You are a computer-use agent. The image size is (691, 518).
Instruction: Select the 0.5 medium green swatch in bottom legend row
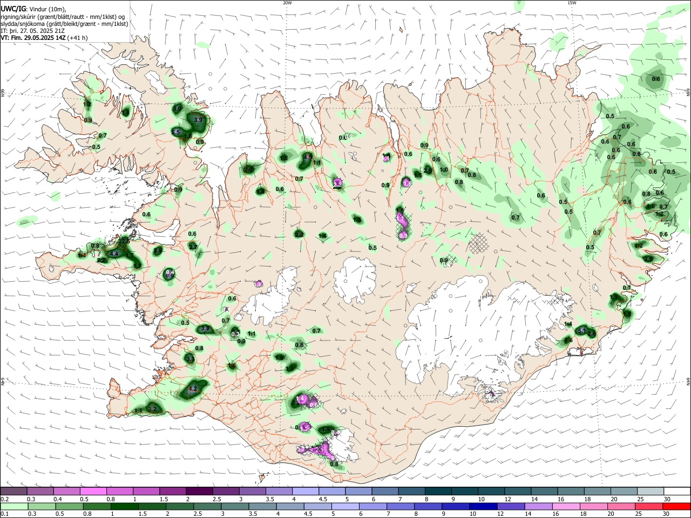pos(69,507)
